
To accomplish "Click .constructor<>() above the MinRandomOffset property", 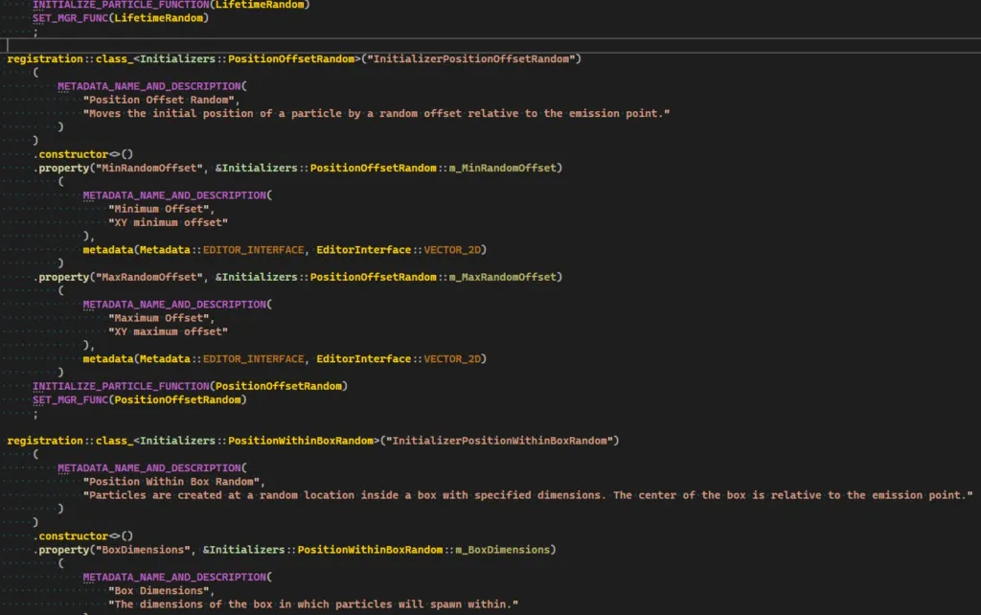I will (82, 154).
